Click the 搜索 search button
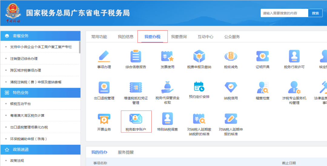The height and width of the screenshot is (166, 327). click(315, 13)
